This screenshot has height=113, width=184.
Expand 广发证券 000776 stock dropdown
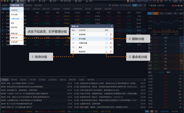coord(166,5)
